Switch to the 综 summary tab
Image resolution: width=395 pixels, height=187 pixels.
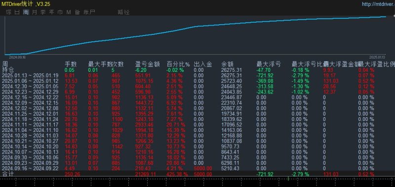9,12
